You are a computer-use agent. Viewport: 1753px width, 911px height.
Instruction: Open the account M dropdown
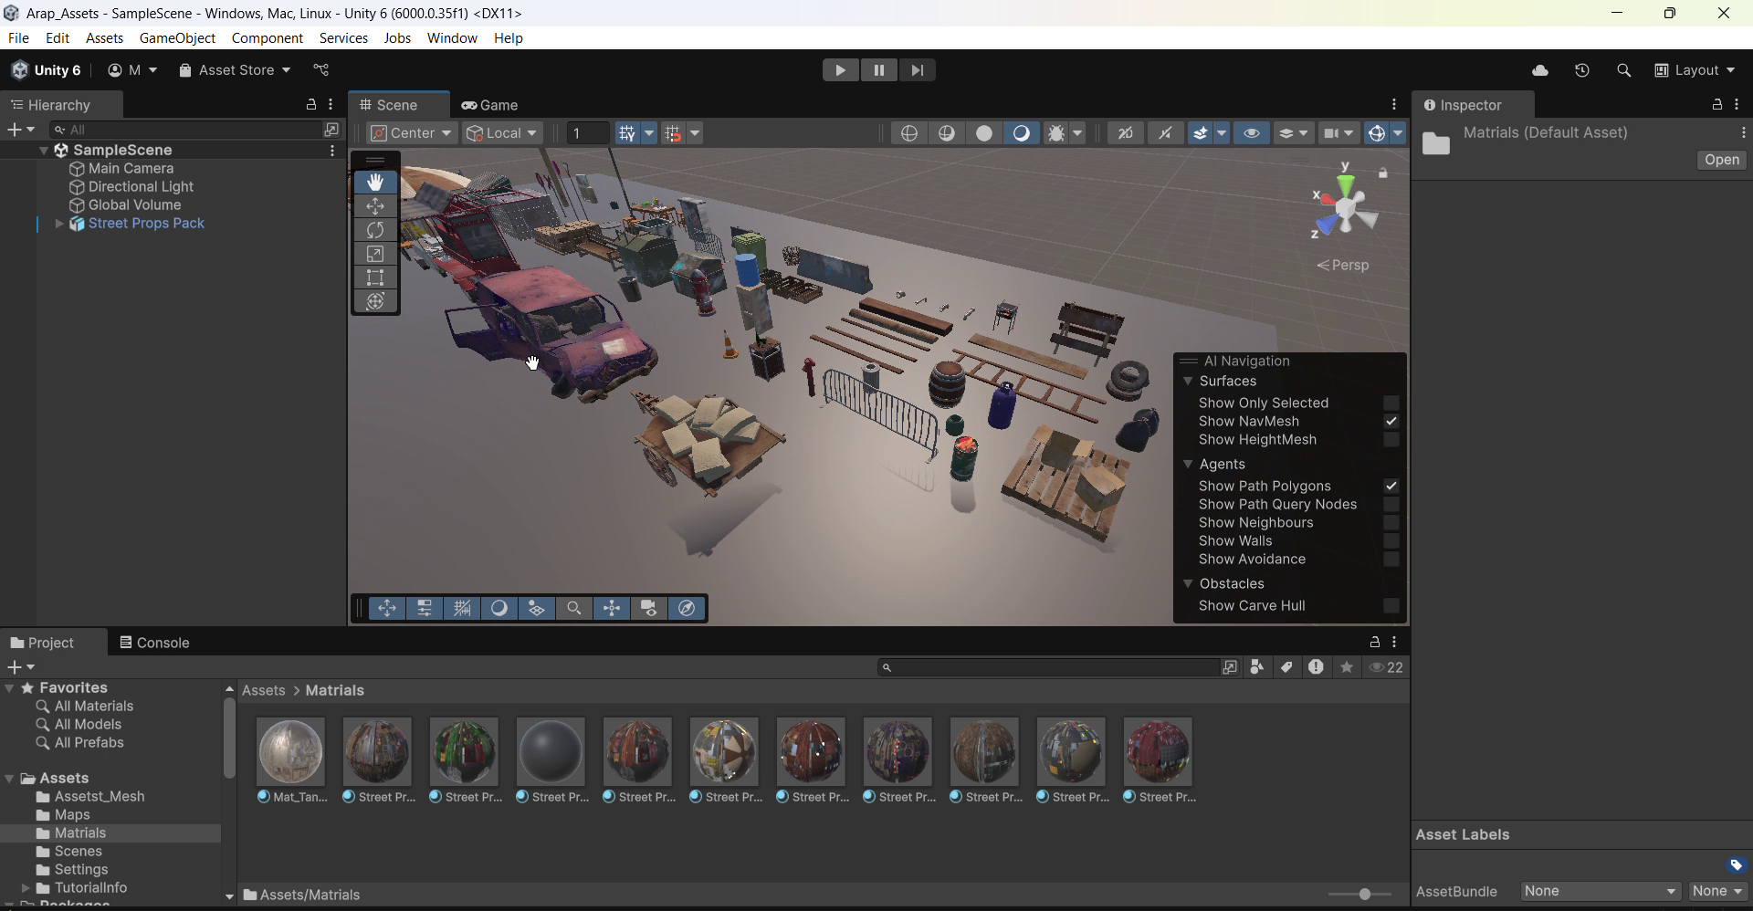[132, 70]
